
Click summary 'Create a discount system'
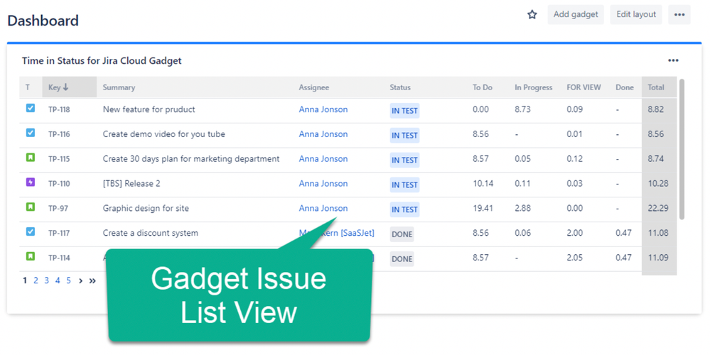point(151,233)
